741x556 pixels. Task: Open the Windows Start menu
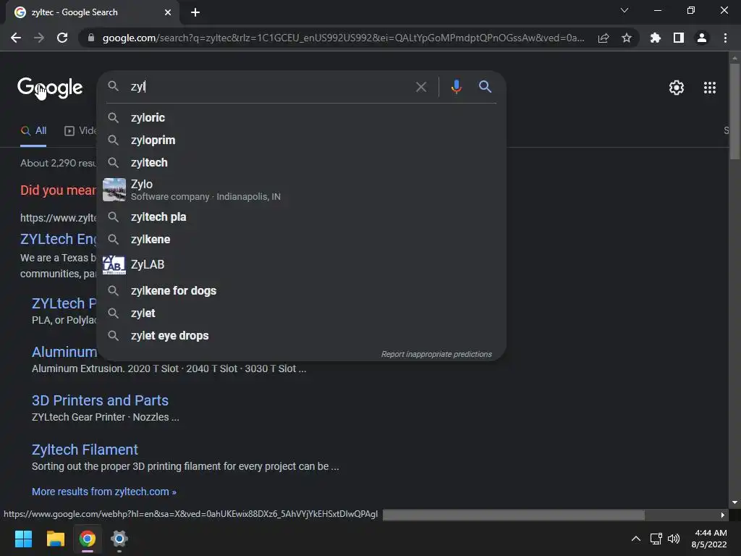23,539
